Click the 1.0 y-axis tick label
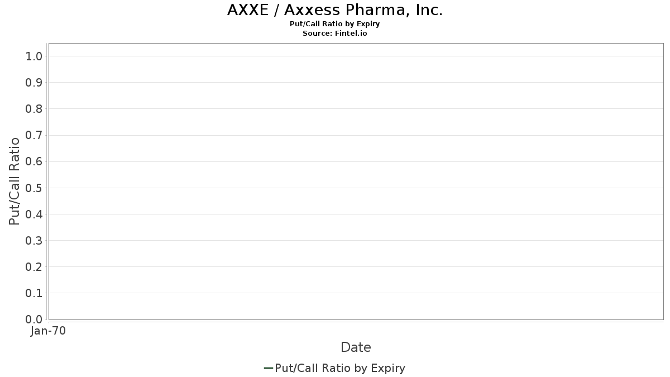The height and width of the screenshot is (377, 670). [x=34, y=56]
